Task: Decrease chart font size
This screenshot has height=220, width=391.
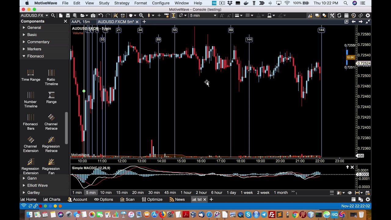Action: coord(229,16)
